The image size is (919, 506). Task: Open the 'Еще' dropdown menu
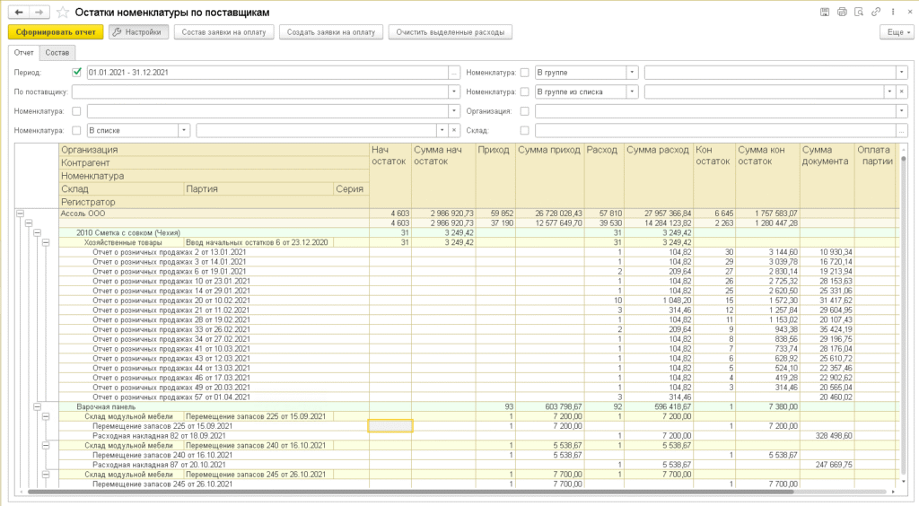pyautogui.click(x=896, y=32)
